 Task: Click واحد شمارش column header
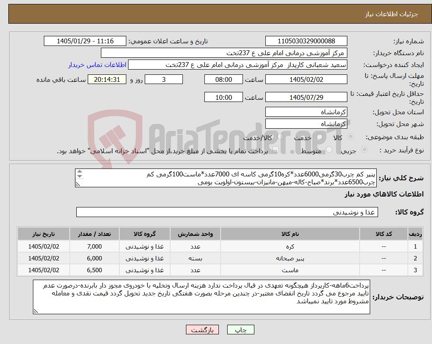coord(195,234)
